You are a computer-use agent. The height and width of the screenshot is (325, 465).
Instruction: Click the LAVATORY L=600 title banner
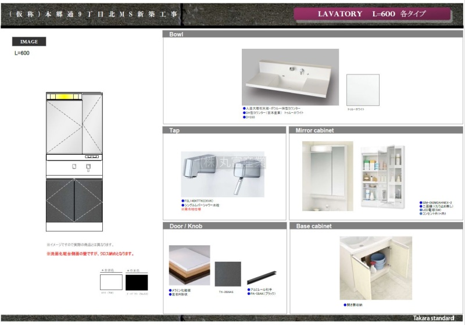(372, 14)
